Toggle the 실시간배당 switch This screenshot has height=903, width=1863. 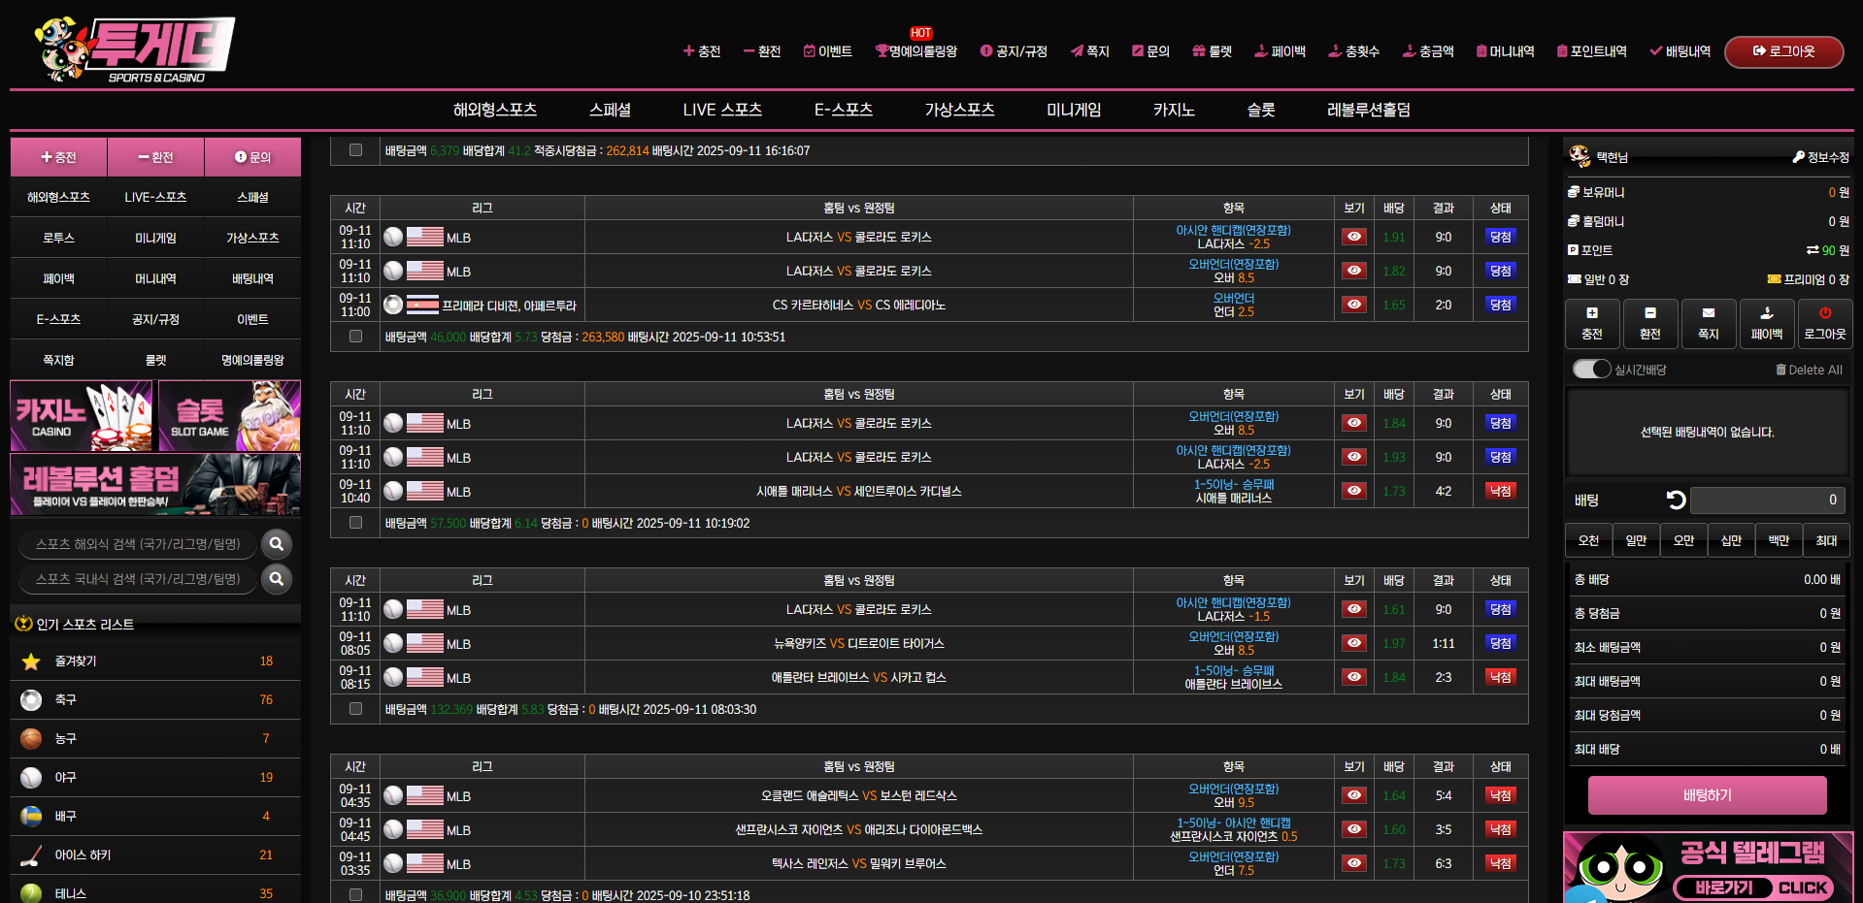pyautogui.click(x=1592, y=370)
